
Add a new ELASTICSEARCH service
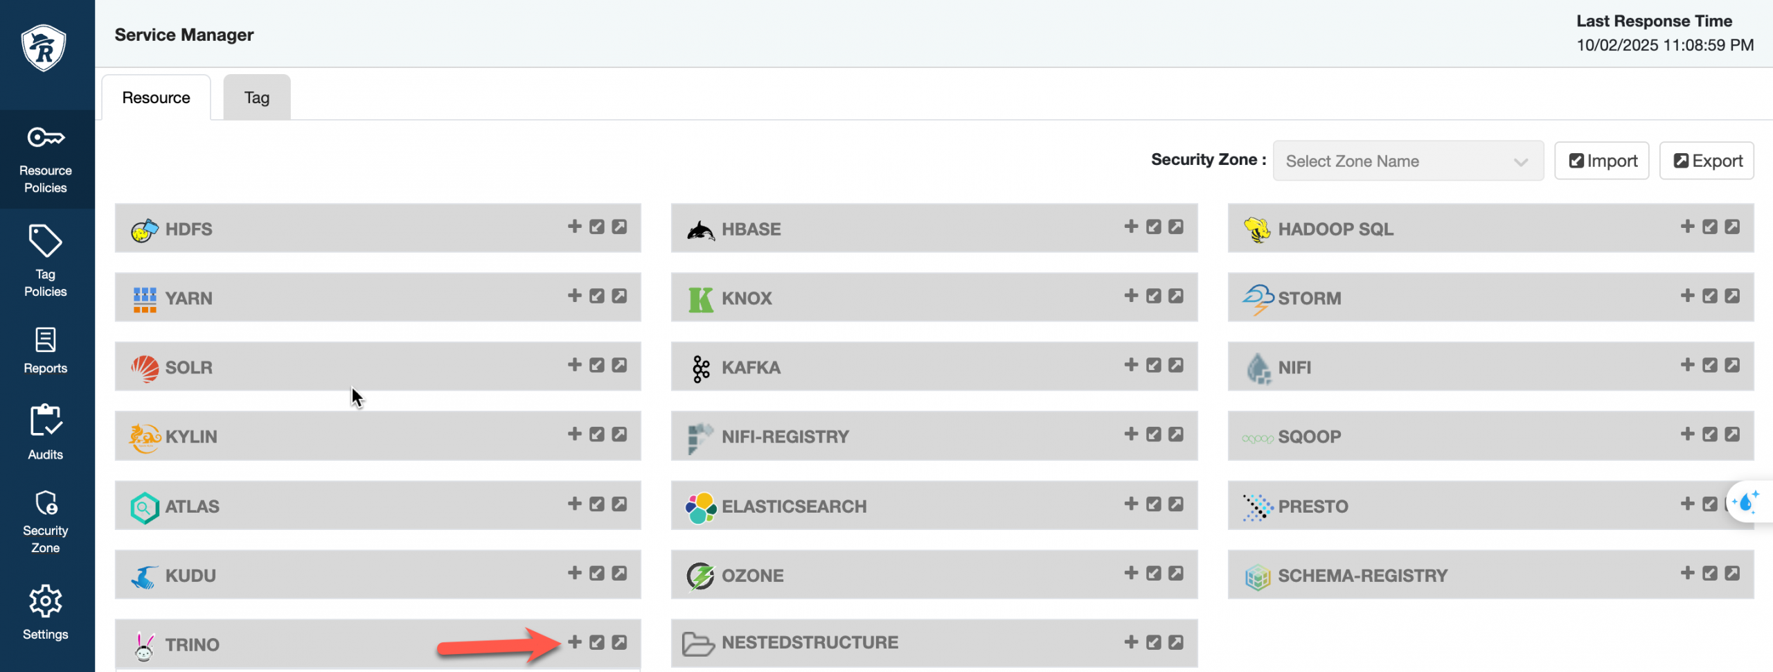[1130, 504]
